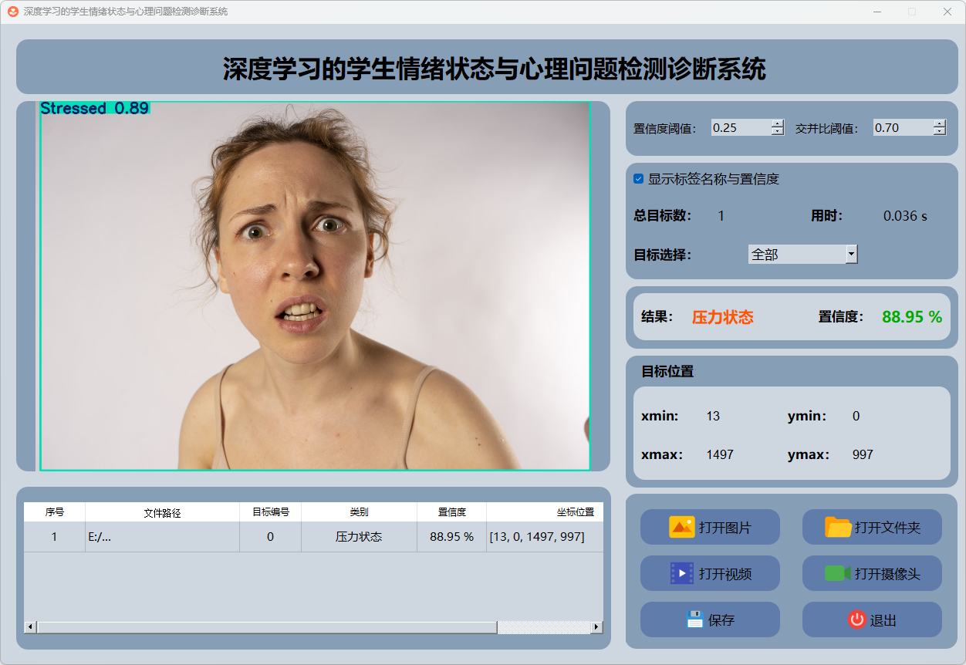Screen dimensions: 966x665
Task: Click the film icon on 打开视频 button
Action: pos(682,573)
